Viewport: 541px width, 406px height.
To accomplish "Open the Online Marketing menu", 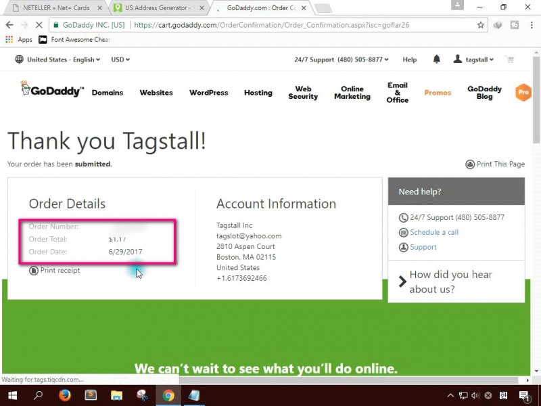I will tap(352, 93).
